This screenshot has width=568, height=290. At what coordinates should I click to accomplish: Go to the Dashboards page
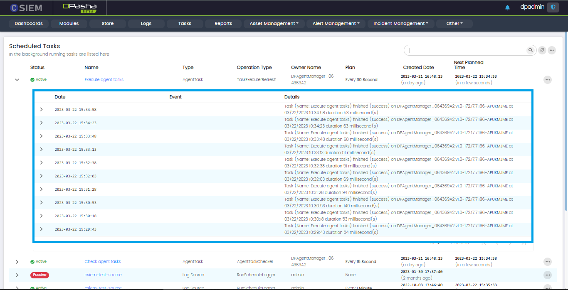29,24
